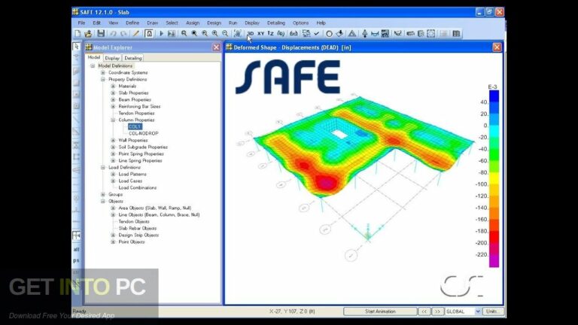The height and width of the screenshot is (325, 578).
Task: Click the rubber band zoom magnifier icon
Action: [184, 34]
